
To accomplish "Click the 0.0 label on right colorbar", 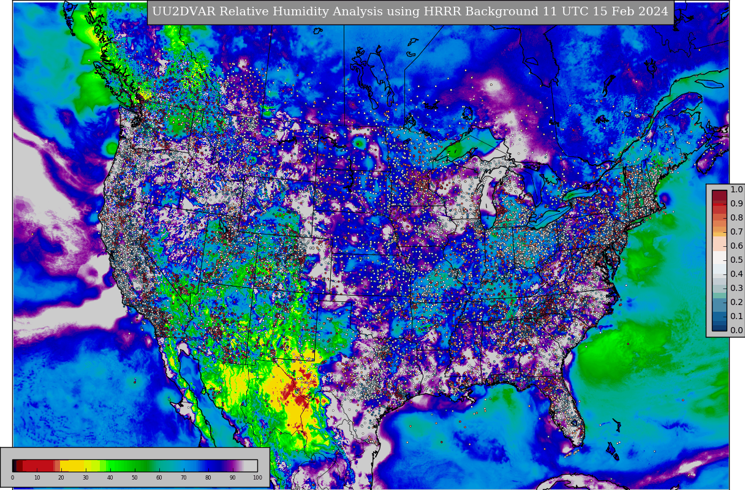I will tap(736, 330).
